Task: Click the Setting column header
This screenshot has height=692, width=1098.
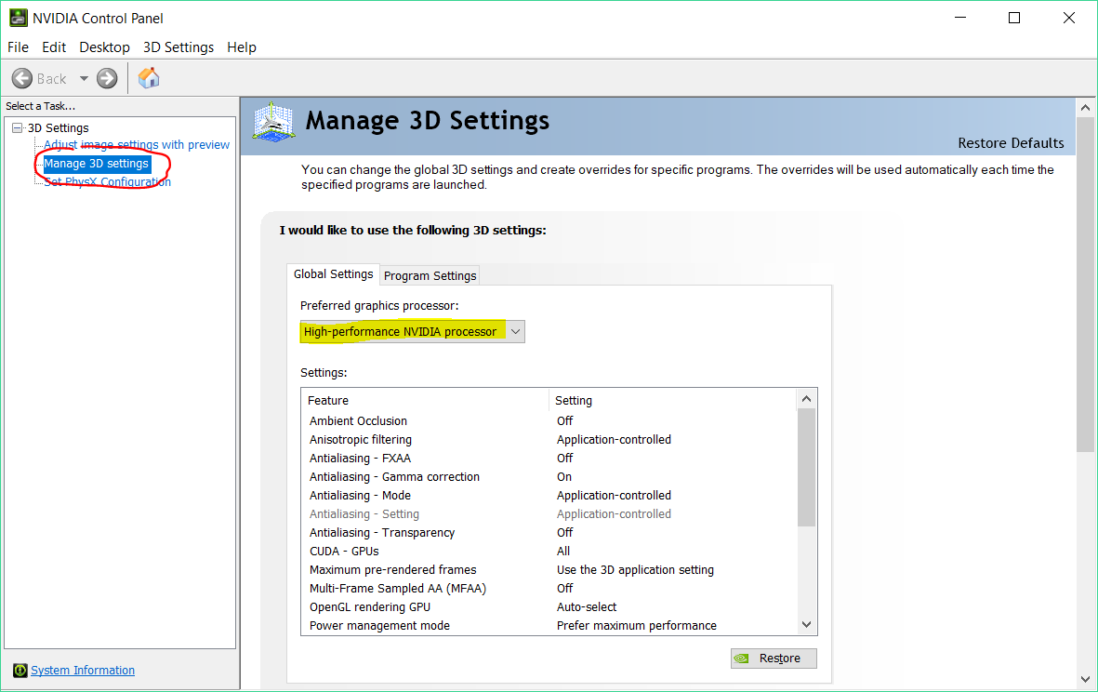Action: (673, 401)
